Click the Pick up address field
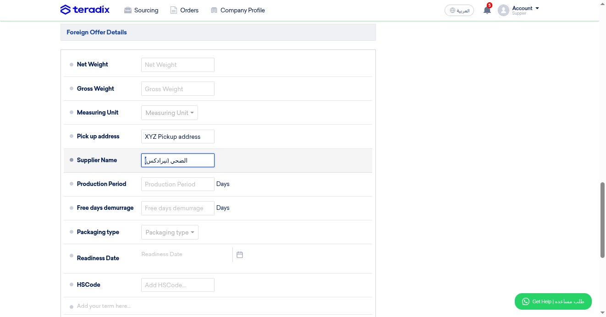 pos(178,137)
